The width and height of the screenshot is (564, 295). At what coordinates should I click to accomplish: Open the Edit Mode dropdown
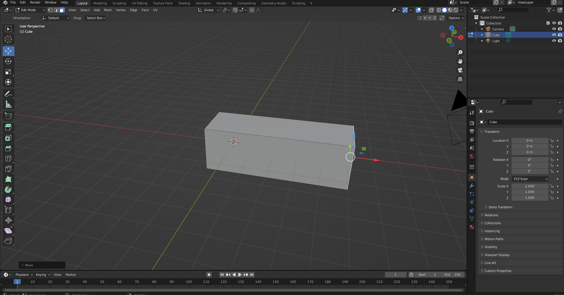coord(30,10)
